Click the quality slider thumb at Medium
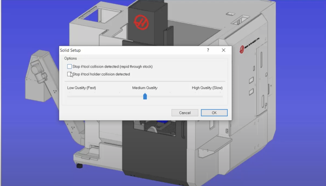Screen dimensions: 326x186 (x=145, y=96)
